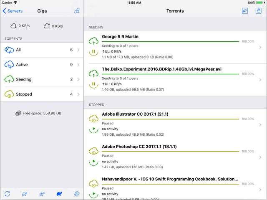
Task: Open the Stopped torrents category
Action: click(42, 94)
